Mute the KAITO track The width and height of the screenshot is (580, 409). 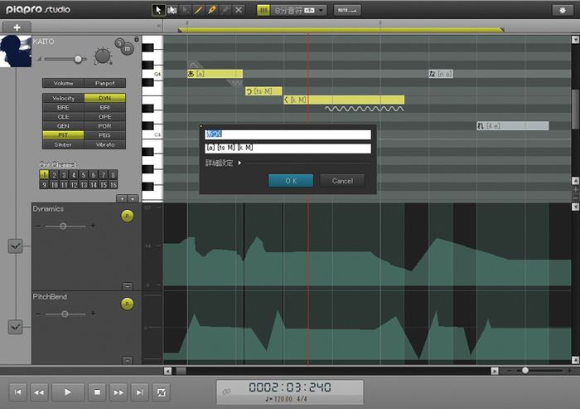pyautogui.click(x=127, y=49)
